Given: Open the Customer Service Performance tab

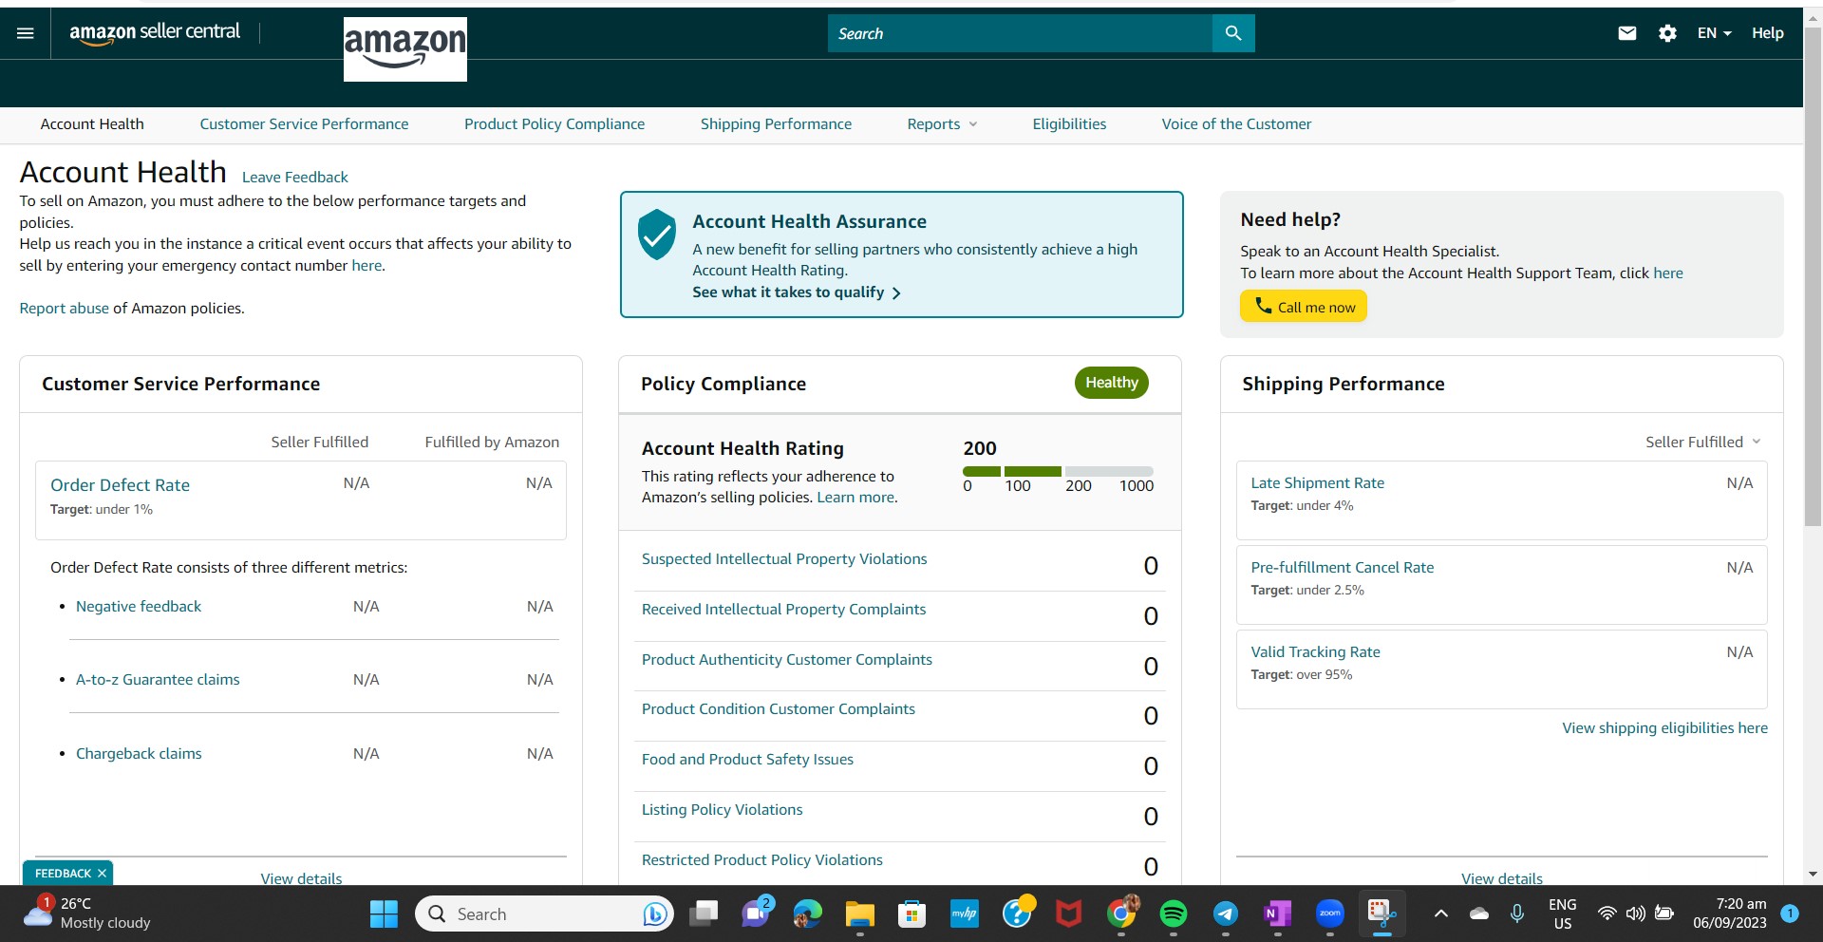Looking at the screenshot, I should click(304, 124).
